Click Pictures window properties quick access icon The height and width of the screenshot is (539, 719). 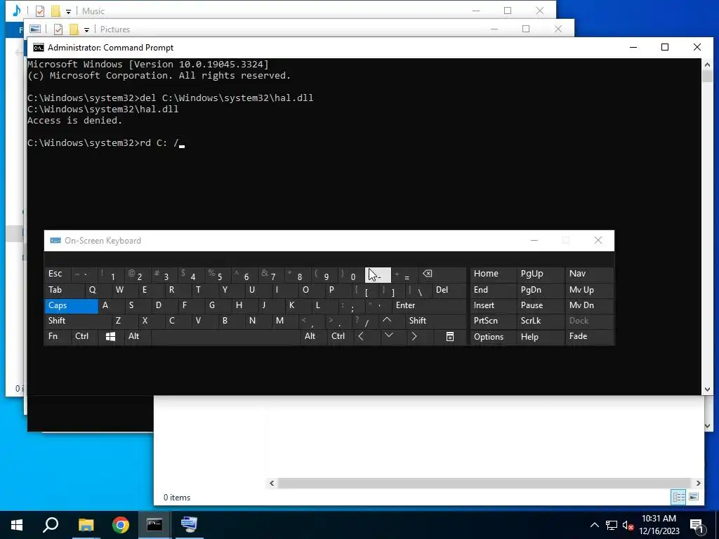pyautogui.click(x=58, y=29)
